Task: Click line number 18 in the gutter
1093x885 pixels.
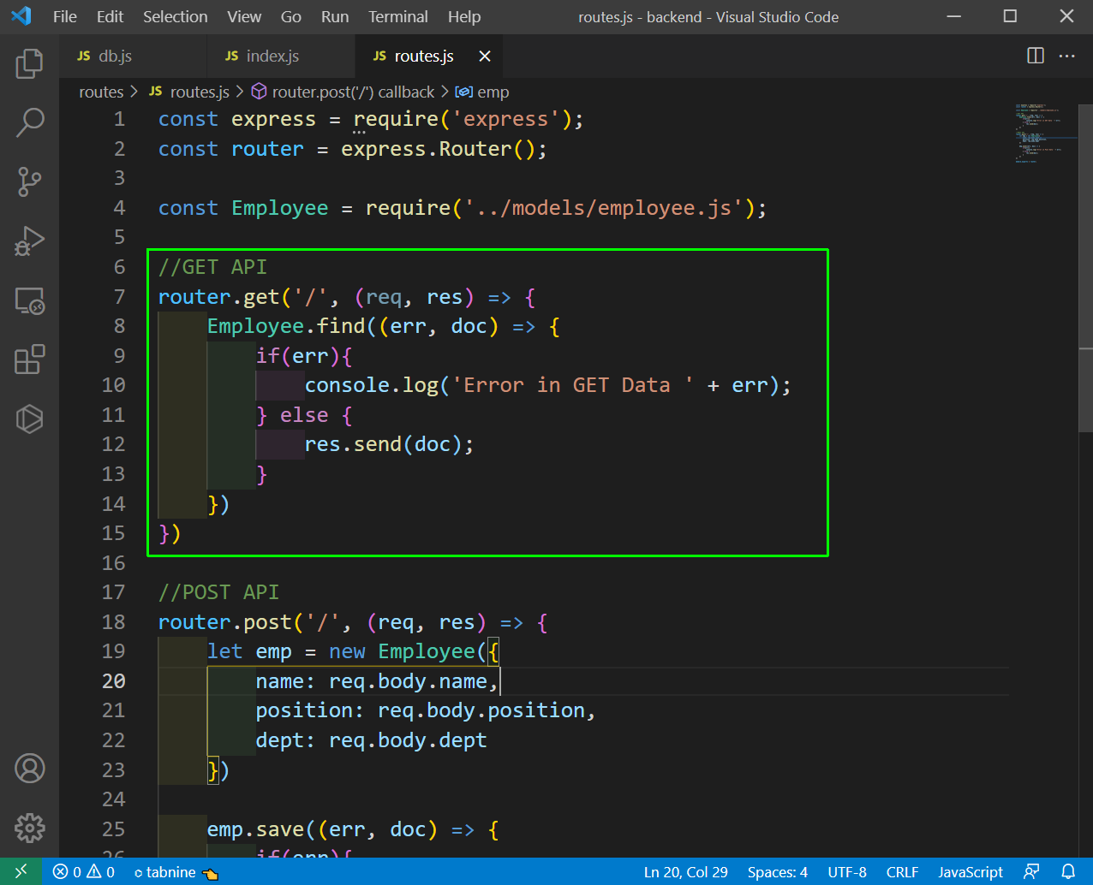Action: pos(113,622)
